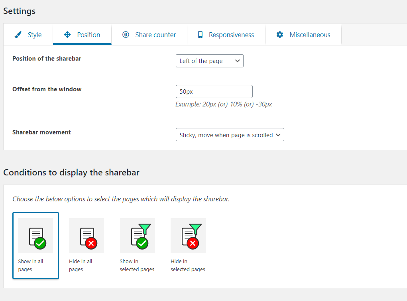The image size is (407, 301).
Task: Click the red X document icon
Action: click(87, 236)
